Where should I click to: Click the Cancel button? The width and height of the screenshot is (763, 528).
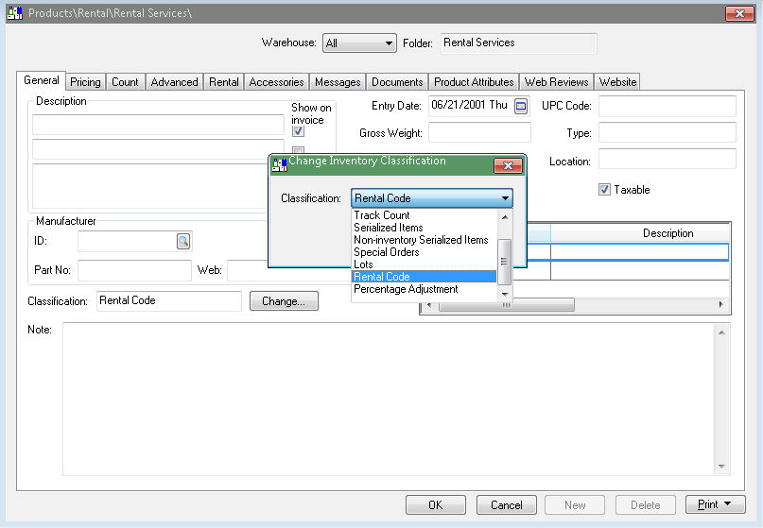(507, 504)
